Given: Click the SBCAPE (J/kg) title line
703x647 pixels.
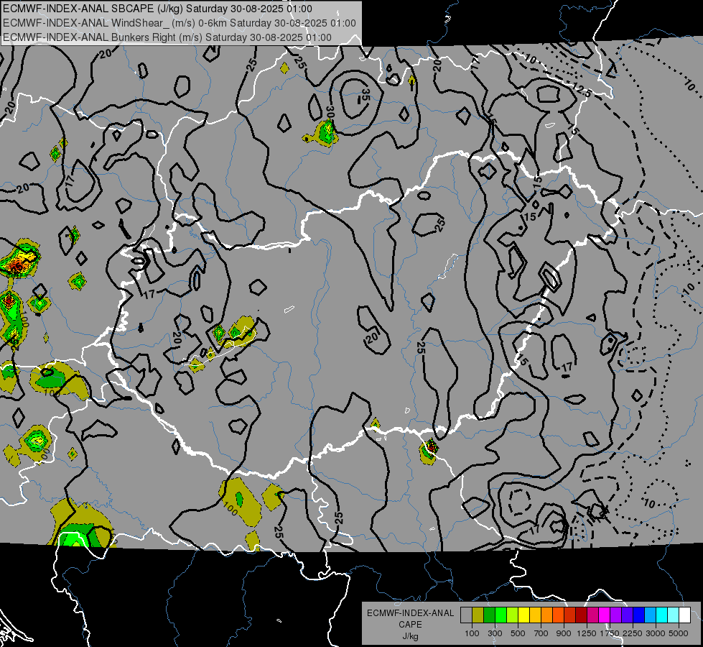Looking at the screenshot, I should (157, 9).
